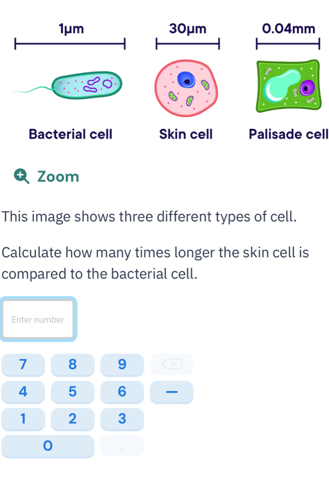The image size is (329, 492).
Task: Tap the number 8 button
Action: [72, 365]
